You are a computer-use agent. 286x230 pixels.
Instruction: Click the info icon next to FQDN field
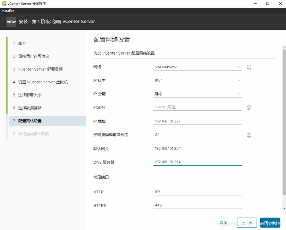tap(249, 108)
